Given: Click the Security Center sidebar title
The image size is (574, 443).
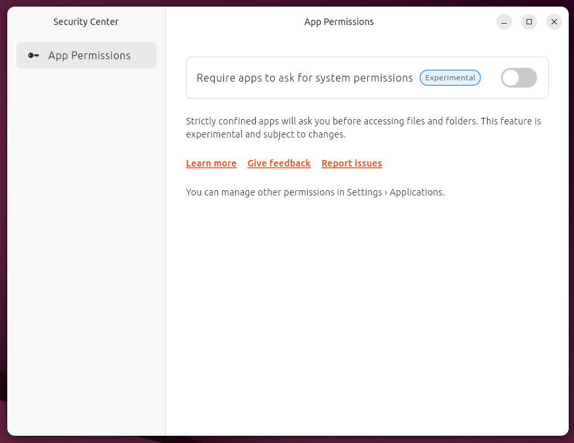Looking at the screenshot, I should coord(86,22).
